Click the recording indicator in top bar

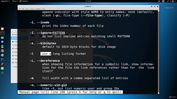(x=159, y=1)
